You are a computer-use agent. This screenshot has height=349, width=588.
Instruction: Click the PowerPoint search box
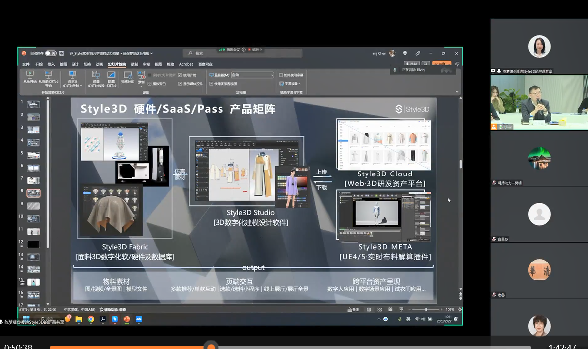point(243,53)
